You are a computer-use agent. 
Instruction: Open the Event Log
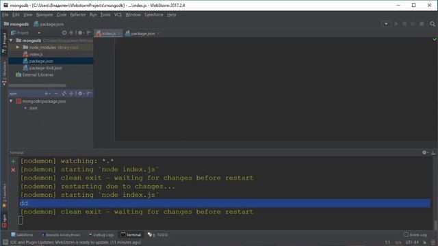pyautogui.click(x=415, y=235)
